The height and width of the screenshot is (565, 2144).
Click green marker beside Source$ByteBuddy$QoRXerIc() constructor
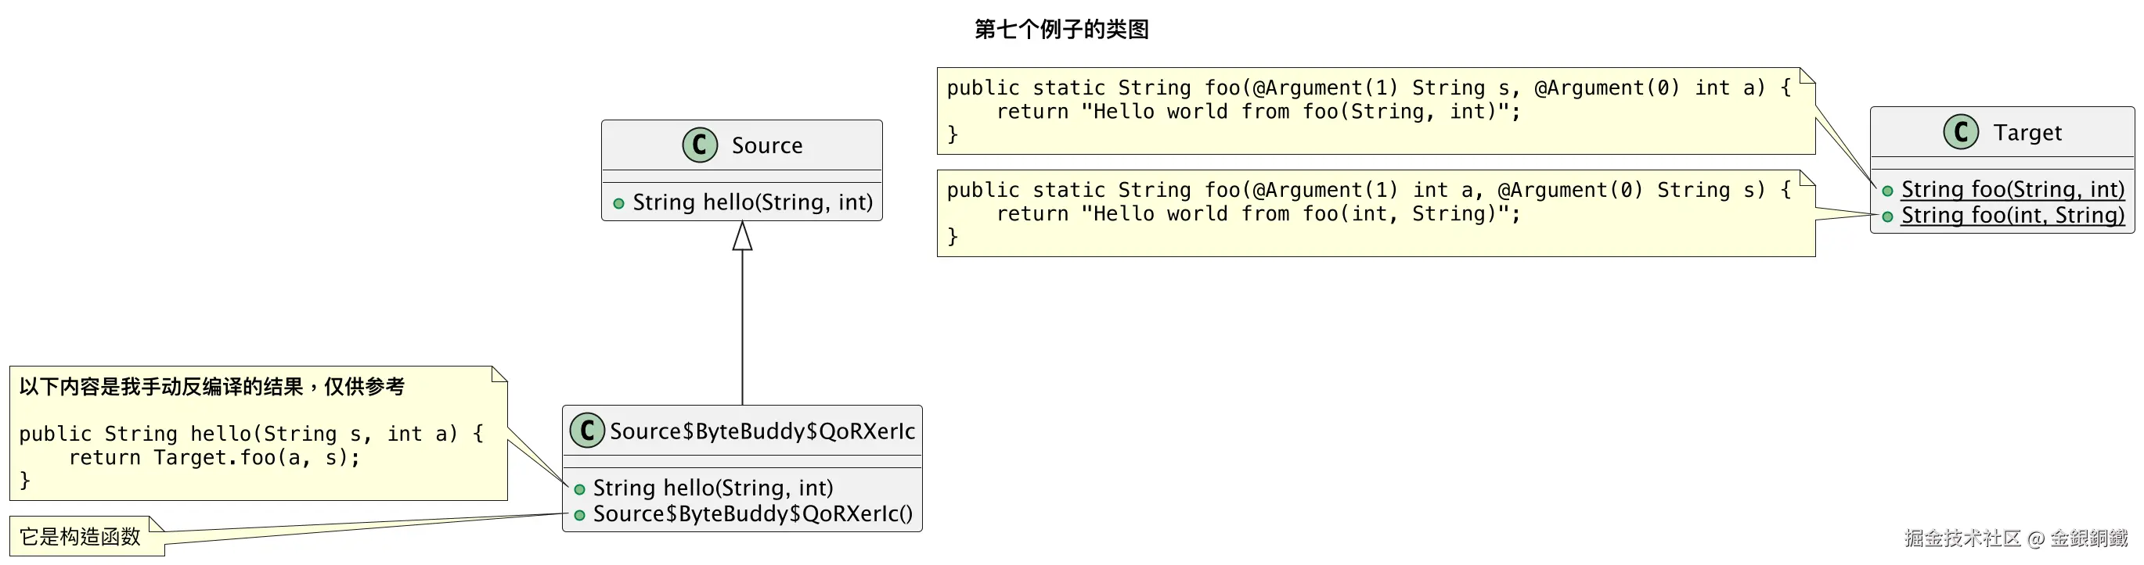[x=579, y=515]
